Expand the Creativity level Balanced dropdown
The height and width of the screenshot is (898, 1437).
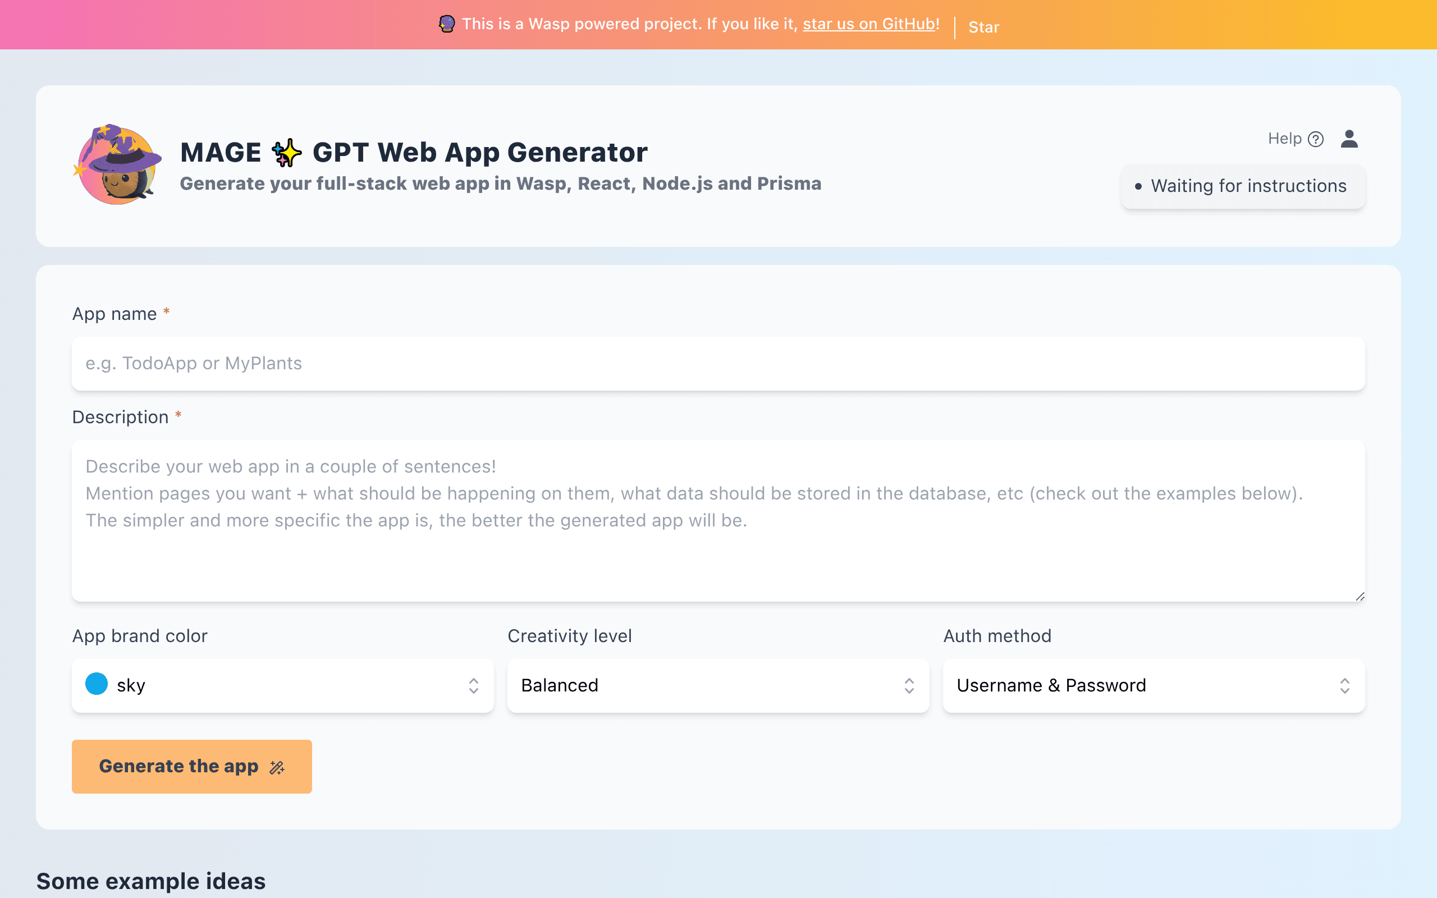(x=718, y=685)
